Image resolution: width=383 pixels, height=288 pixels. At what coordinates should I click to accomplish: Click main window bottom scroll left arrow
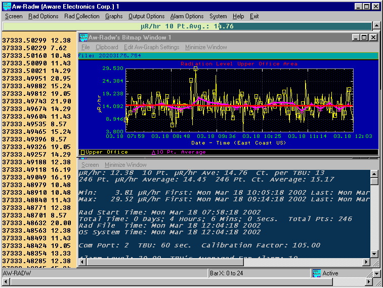pyautogui.click(x=6, y=282)
